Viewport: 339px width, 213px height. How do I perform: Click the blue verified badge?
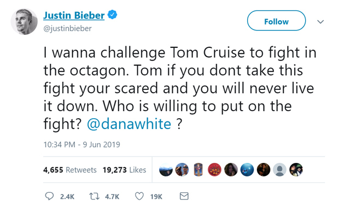tap(113, 15)
